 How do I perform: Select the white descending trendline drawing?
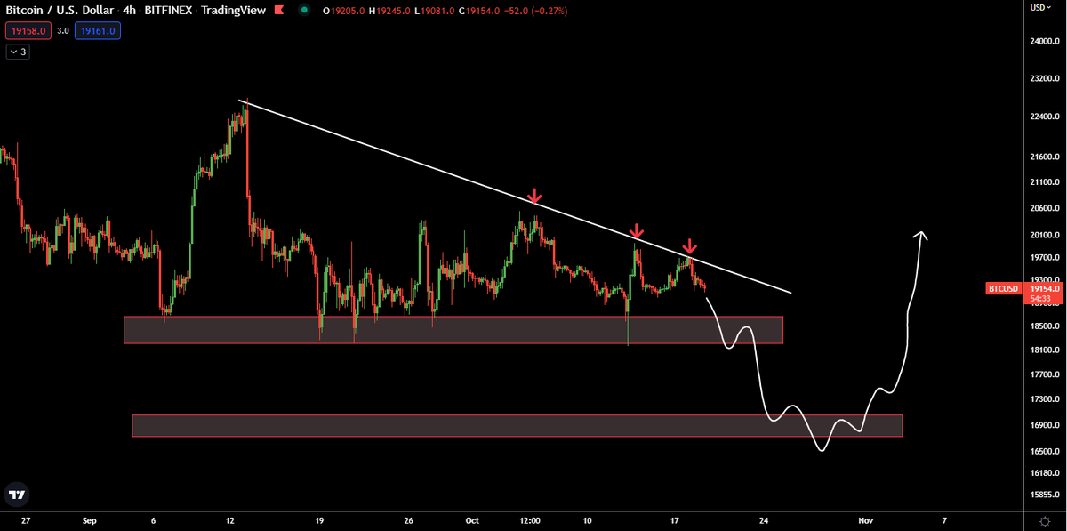(516, 197)
